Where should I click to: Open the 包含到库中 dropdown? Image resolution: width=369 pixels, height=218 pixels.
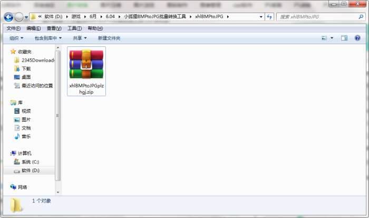point(48,38)
